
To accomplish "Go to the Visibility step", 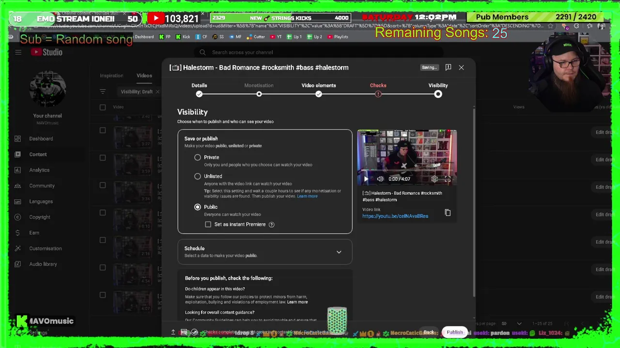I will click(438, 89).
